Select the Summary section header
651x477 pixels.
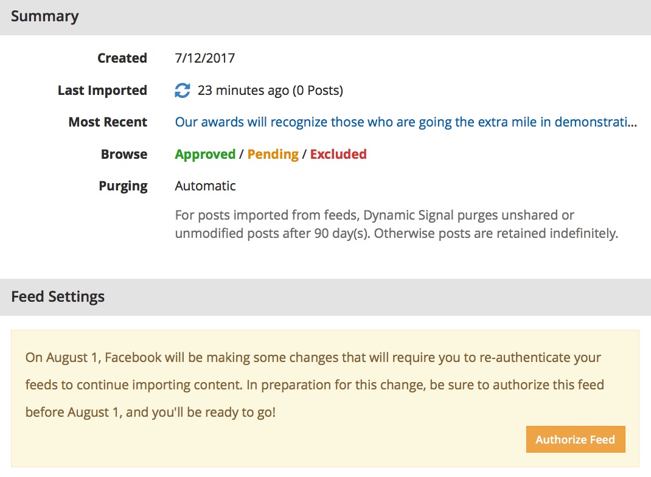pyautogui.click(x=325, y=18)
